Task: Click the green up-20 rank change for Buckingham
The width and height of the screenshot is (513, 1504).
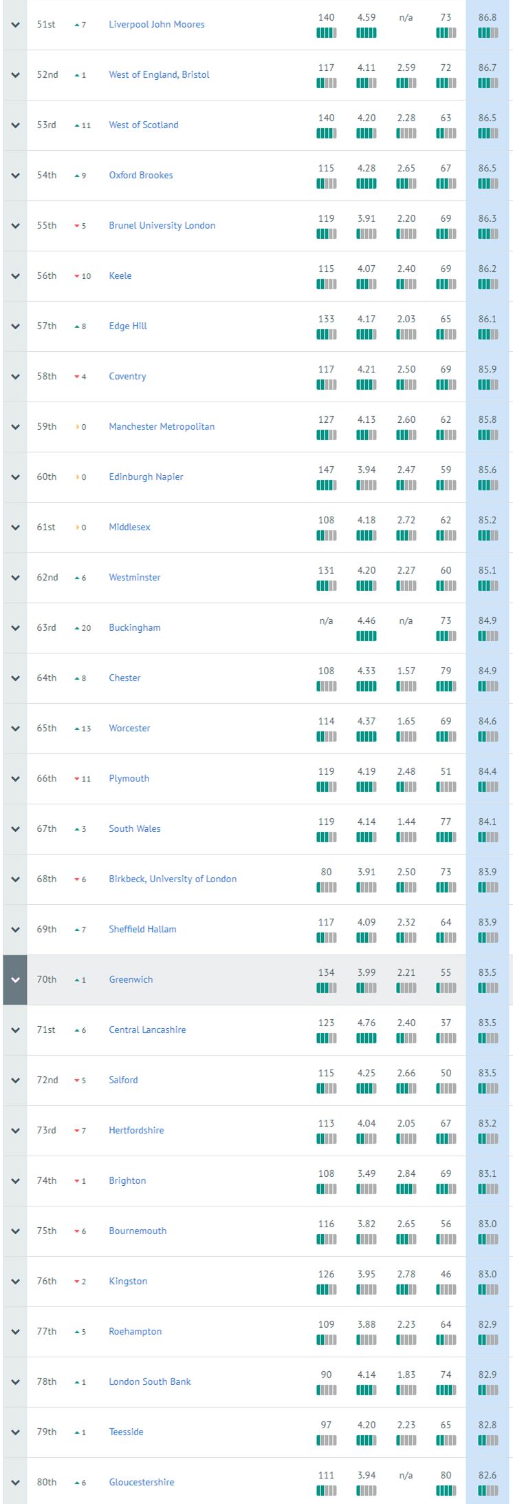Action: [x=83, y=628]
